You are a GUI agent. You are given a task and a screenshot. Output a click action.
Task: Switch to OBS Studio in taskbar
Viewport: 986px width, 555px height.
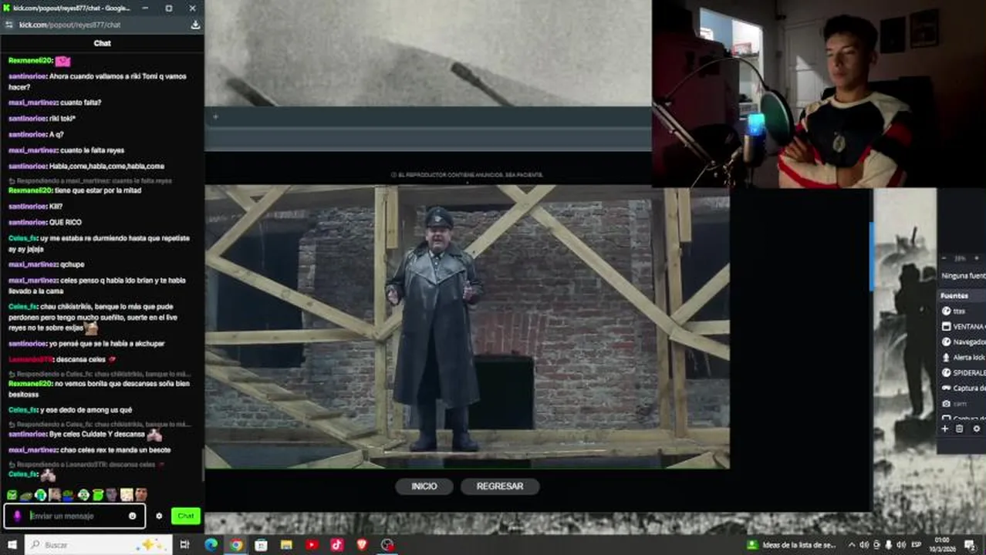[387, 545]
